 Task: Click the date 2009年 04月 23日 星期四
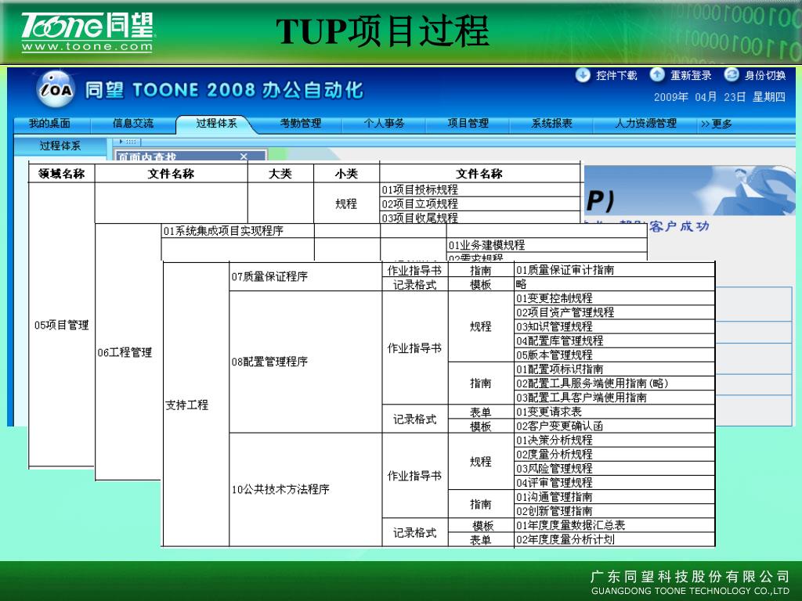click(720, 97)
